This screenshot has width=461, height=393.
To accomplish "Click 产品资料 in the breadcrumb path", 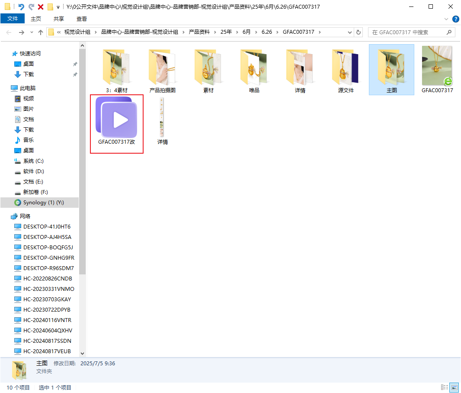I will [x=199, y=32].
